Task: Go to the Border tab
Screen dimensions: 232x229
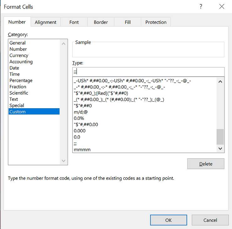Action: click(101, 22)
